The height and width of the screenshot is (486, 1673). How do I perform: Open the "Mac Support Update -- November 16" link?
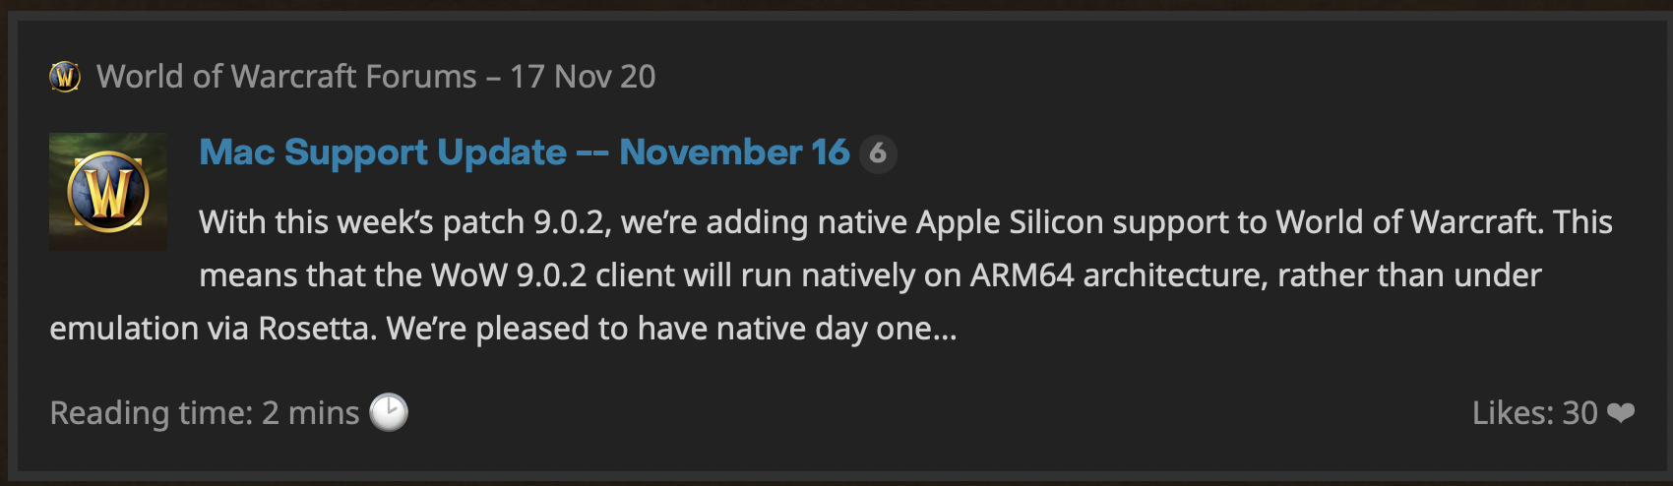524,152
